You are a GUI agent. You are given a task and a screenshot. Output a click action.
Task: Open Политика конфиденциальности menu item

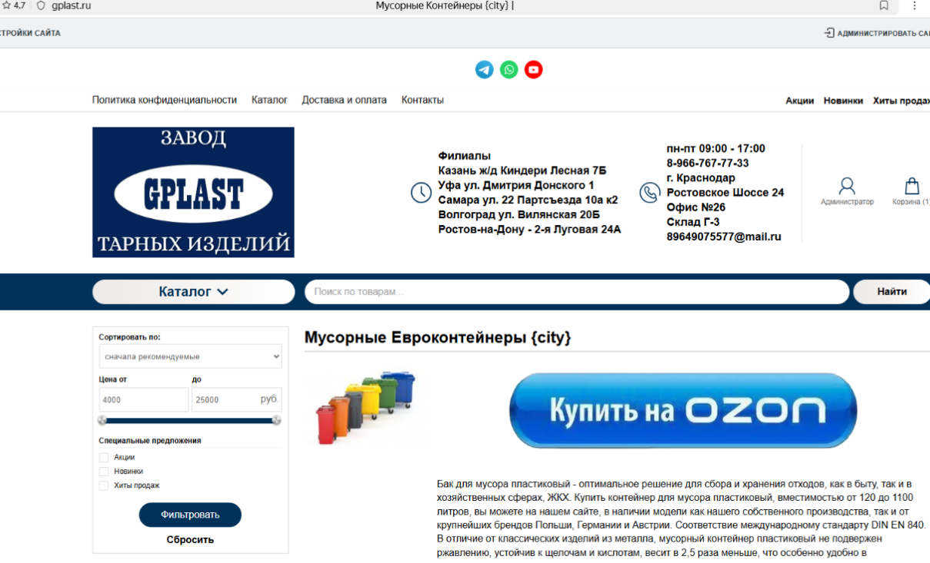point(165,100)
